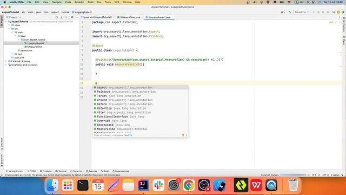The image size is (346, 195).
Task: Pick Override from completion list
Action: pyautogui.click(x=141, y=121)
